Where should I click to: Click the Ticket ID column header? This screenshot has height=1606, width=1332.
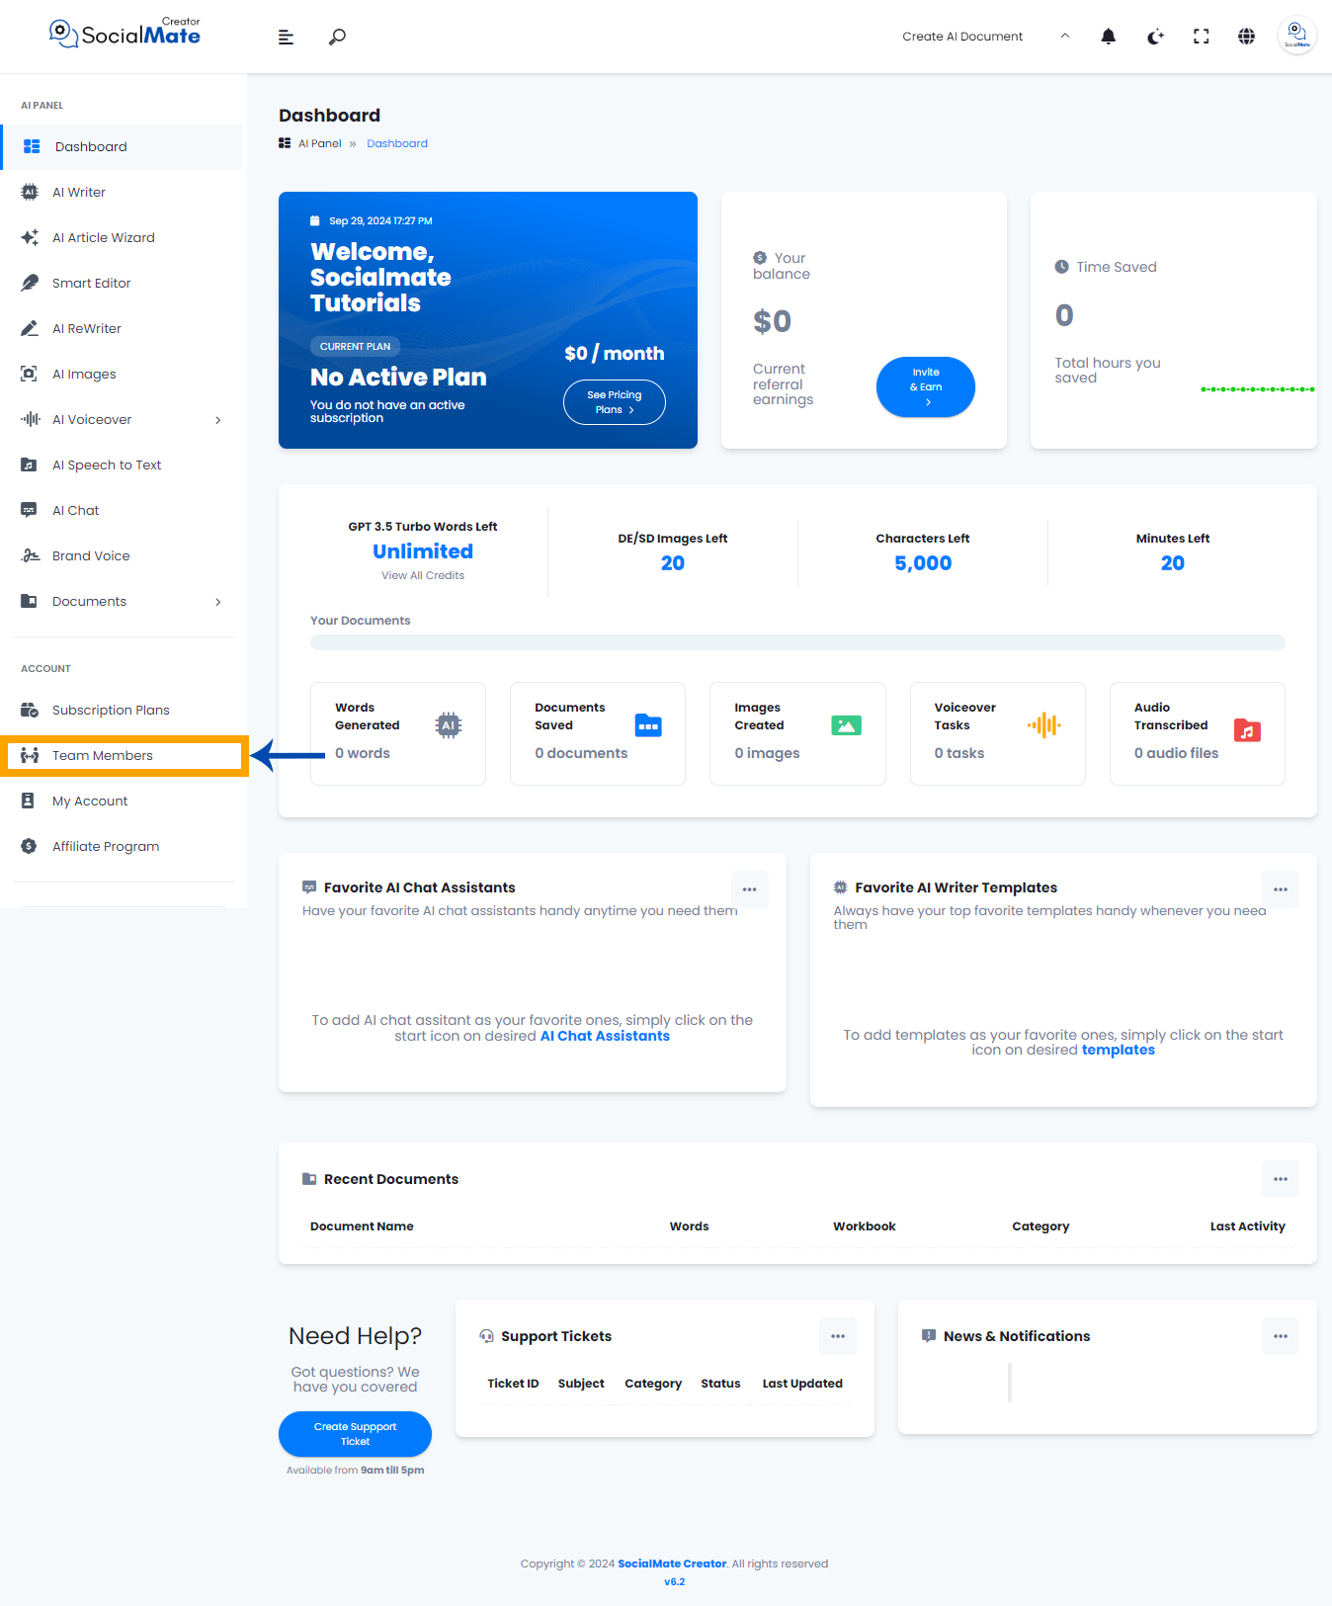513,1384
